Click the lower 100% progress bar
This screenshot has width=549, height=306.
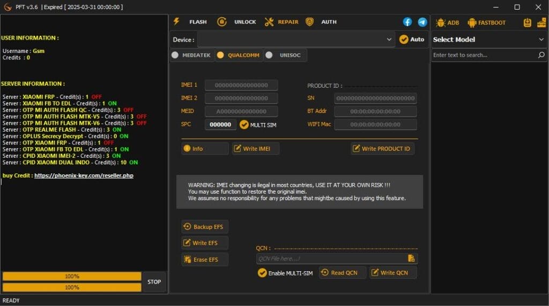pos(72,287)
